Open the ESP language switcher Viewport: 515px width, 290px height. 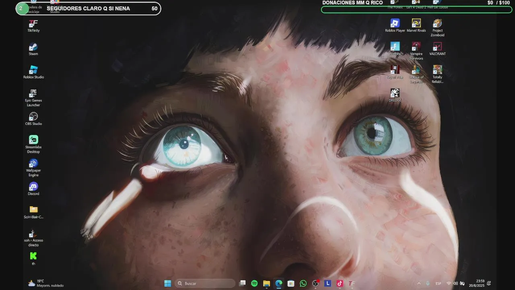click(438, 284)
